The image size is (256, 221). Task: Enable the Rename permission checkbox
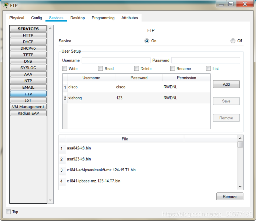pos(172,69)
